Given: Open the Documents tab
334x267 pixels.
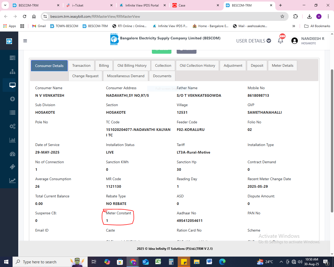Looking at the screenshot, I should pos(162,76).
